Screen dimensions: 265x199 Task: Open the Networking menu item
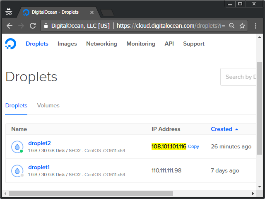tap(101, 44)
